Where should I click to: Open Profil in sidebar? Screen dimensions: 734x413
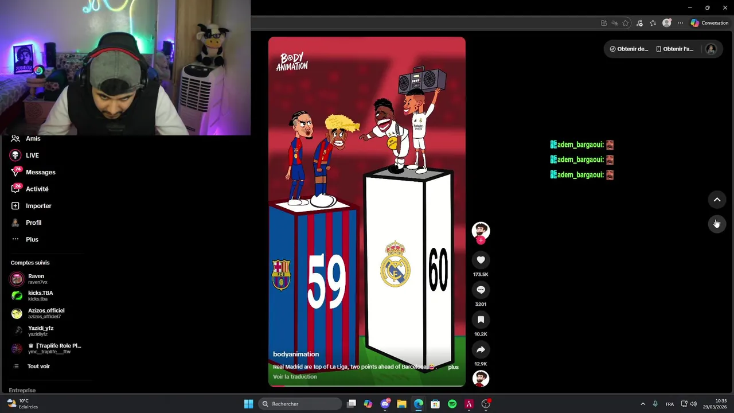click(33, 223)
